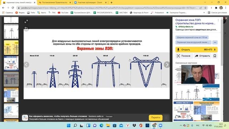Open Microsoft Edge from taskbar
Image resolution: width=229 pixels, height=129 pixels.
(x=101, y=125)
